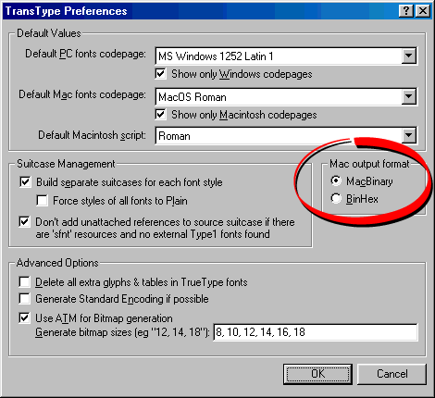Select the MacBinary output format radio button

click(x=336, y=181)
